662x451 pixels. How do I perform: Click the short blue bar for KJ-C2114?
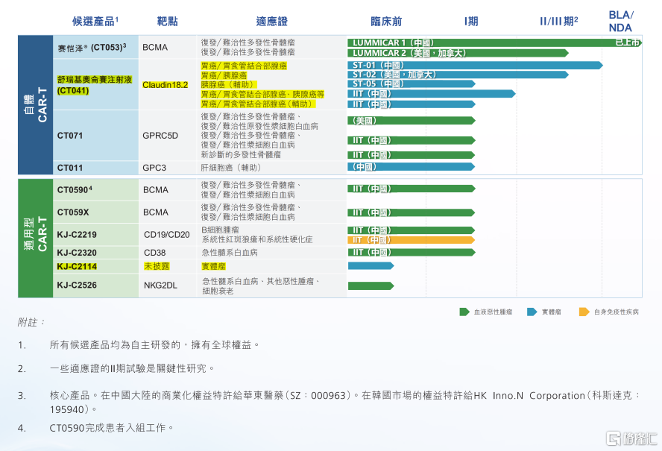pos(371,265)
